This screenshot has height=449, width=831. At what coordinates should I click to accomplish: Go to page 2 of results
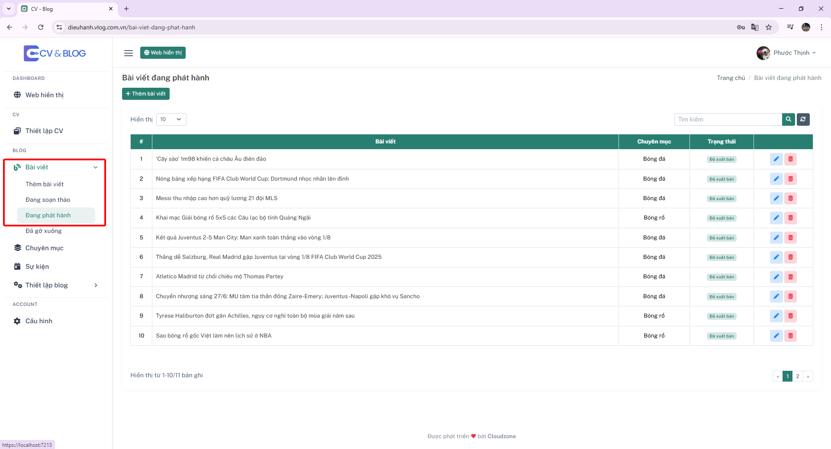click(x=797, y=376)
